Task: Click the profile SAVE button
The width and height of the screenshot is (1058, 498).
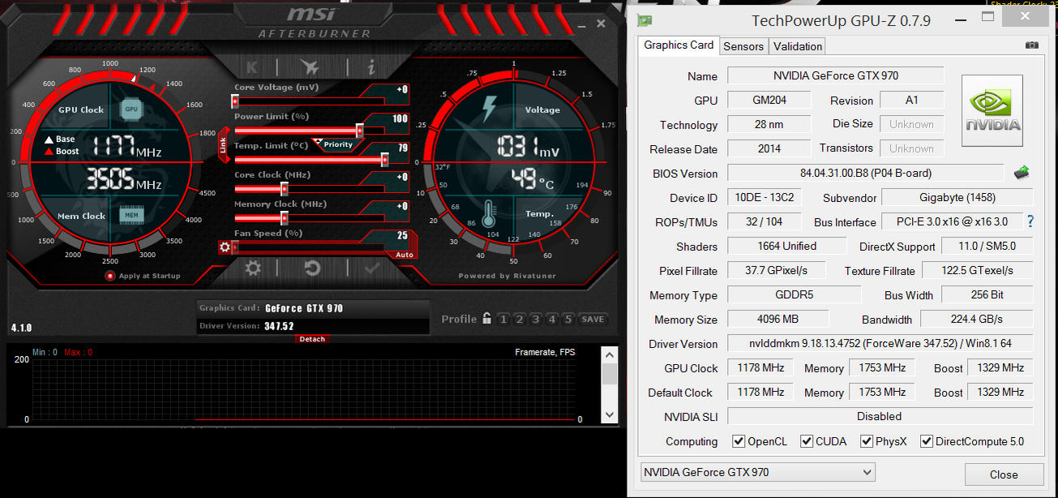Action: 593,319
